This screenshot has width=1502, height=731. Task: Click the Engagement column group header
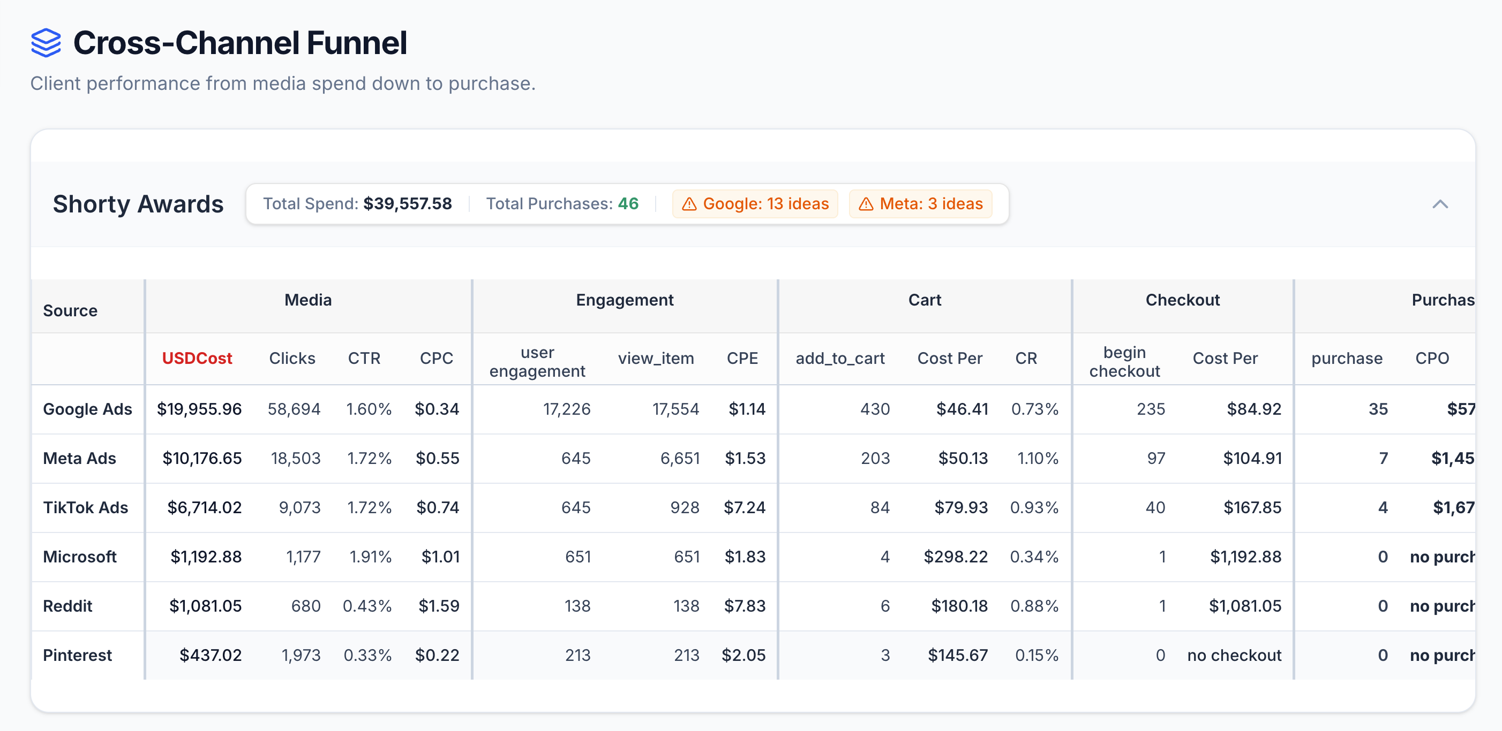(x=624, y=300)
